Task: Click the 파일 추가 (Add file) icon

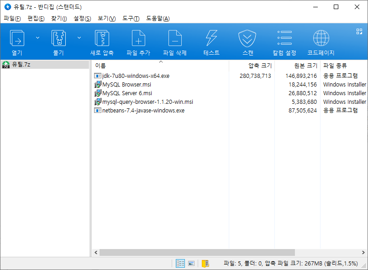Action: (138, 38)
